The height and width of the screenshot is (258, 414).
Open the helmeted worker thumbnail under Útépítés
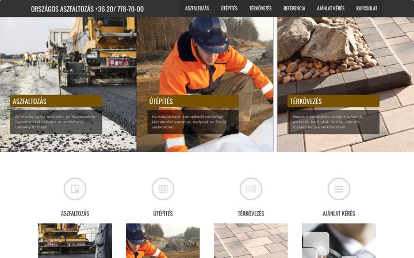click(163, 241)
